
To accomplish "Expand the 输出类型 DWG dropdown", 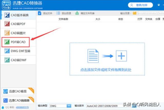I will pos(69,106).
